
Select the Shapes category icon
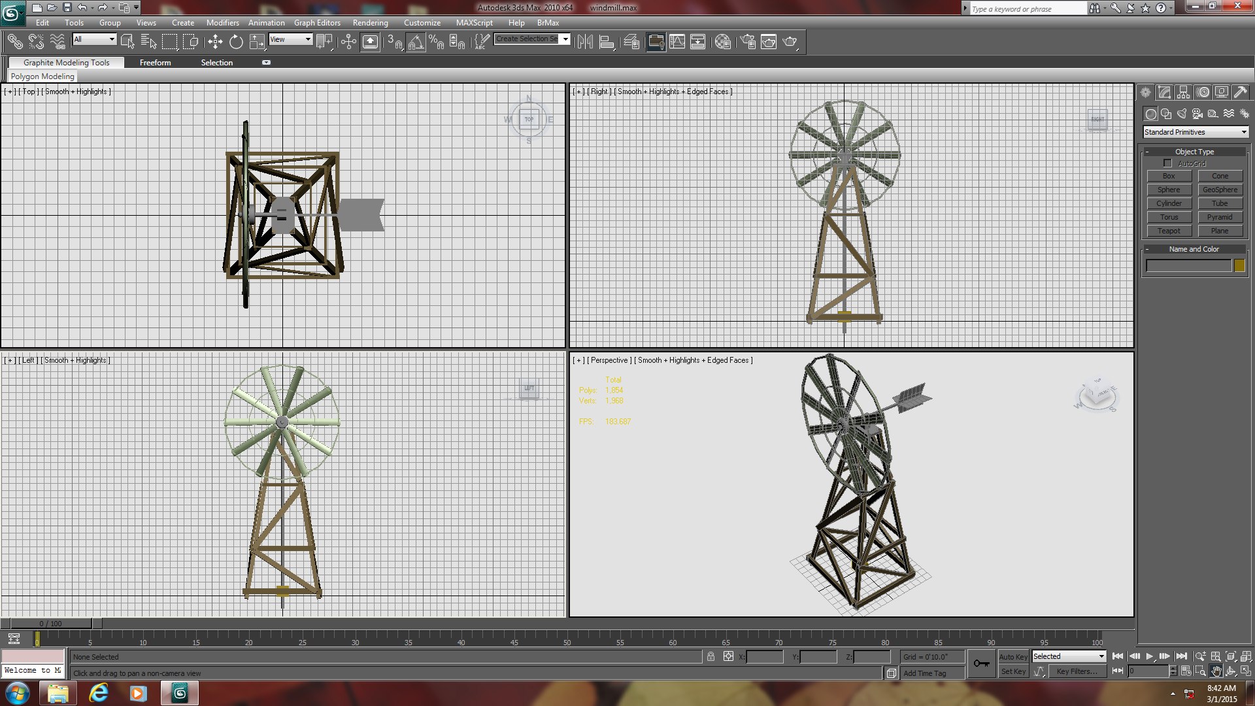coord(1166,114)
